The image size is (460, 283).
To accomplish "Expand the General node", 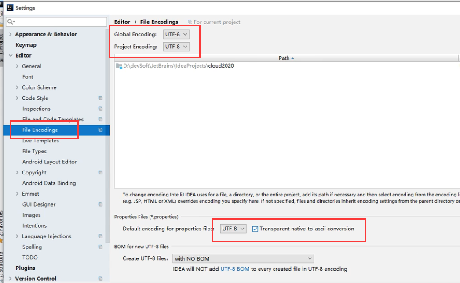I will [17, 66].
